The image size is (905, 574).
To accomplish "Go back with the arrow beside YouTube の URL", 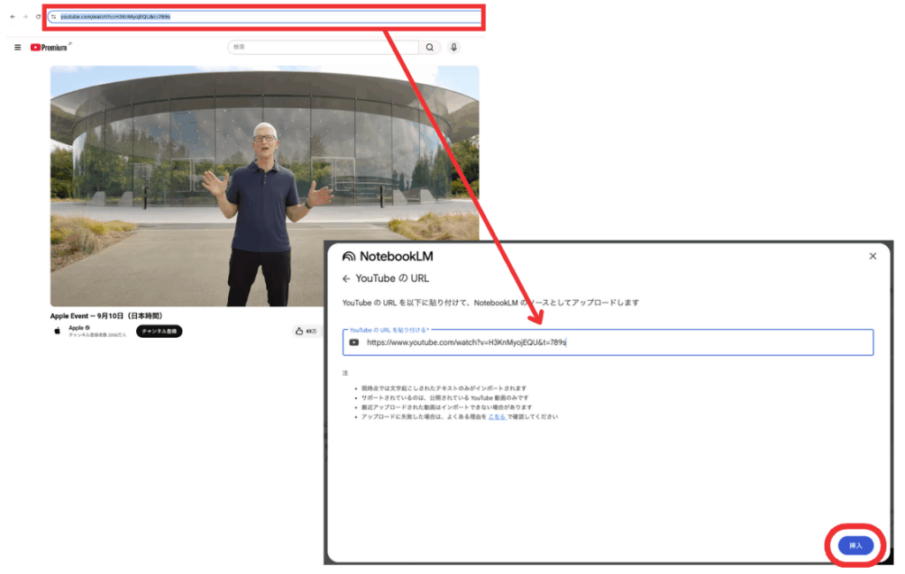I will coord(346,279).
